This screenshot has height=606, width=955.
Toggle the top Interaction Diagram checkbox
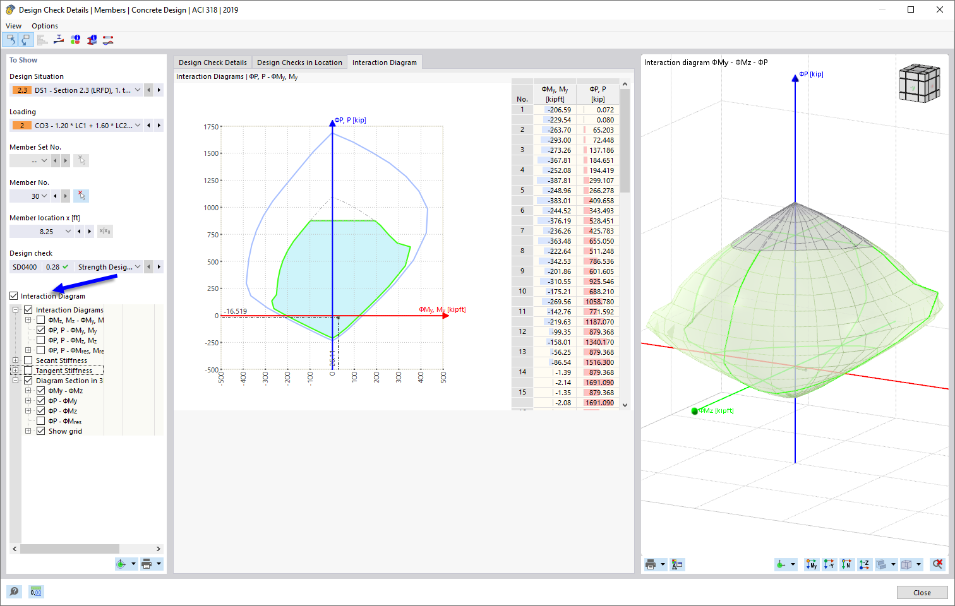(14, 295)
